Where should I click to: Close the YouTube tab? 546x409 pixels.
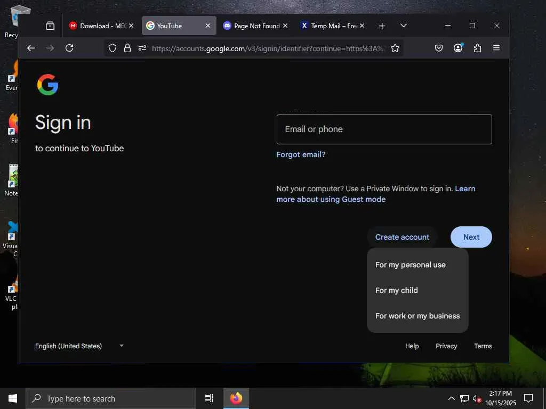pyautogui.click(x=208, y=26)
